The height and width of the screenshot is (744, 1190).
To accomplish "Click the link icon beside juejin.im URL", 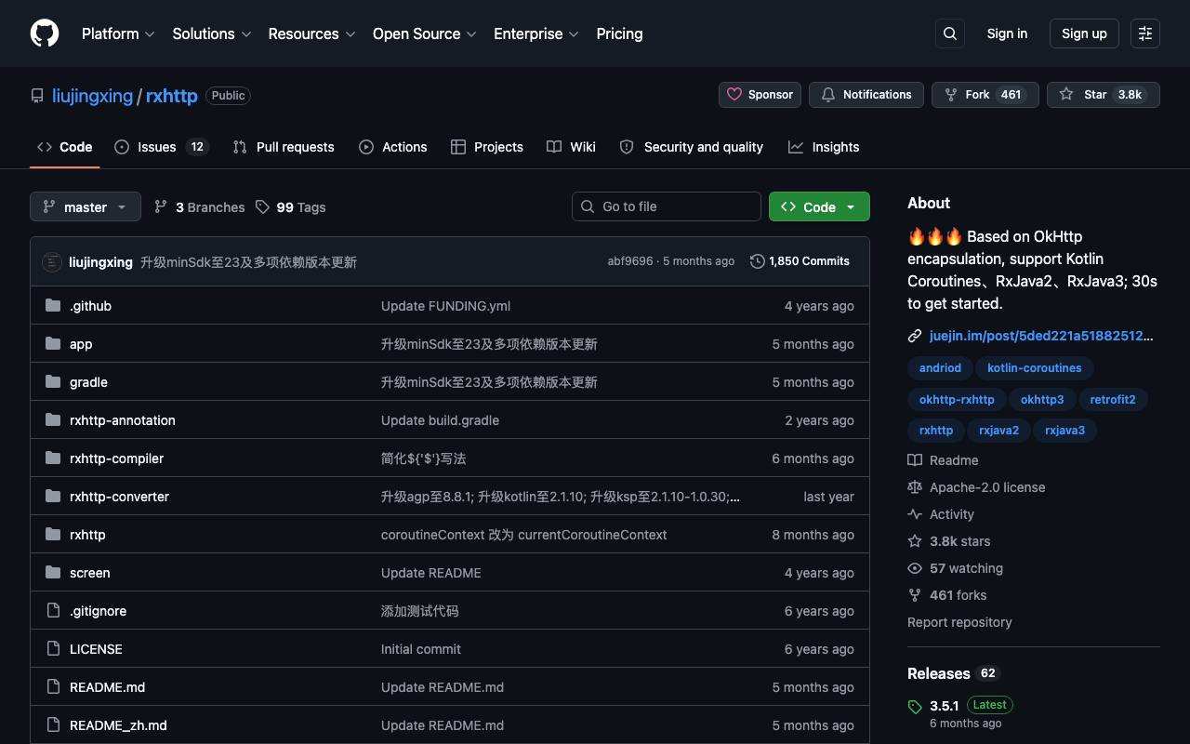I will (915, 336).
